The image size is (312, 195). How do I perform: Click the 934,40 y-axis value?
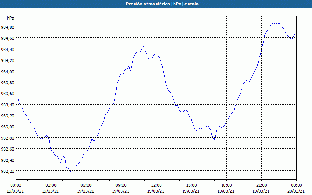click(x=7, y=50)
